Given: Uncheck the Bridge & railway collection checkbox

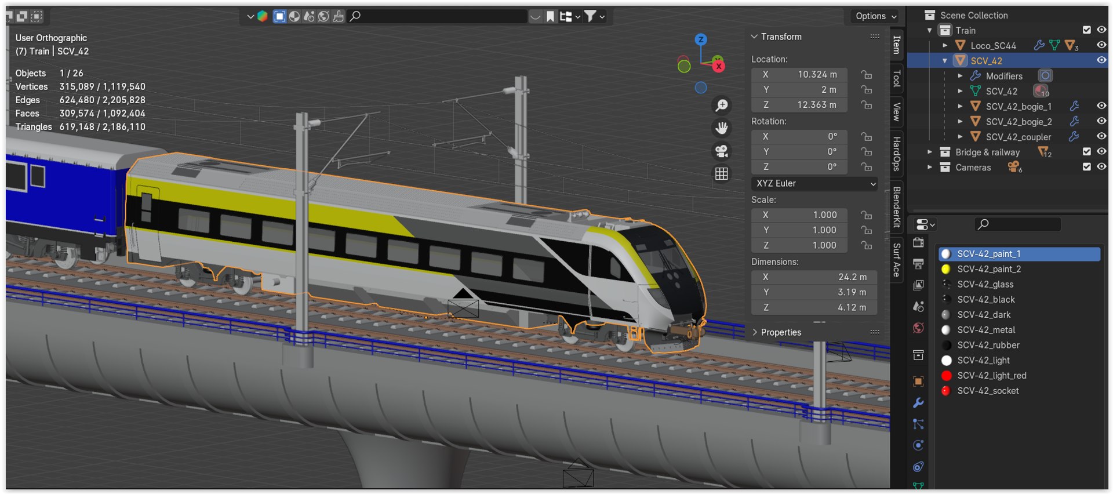Looking at the screenshot, I should pyautogui.click(x=1087, y=152).
